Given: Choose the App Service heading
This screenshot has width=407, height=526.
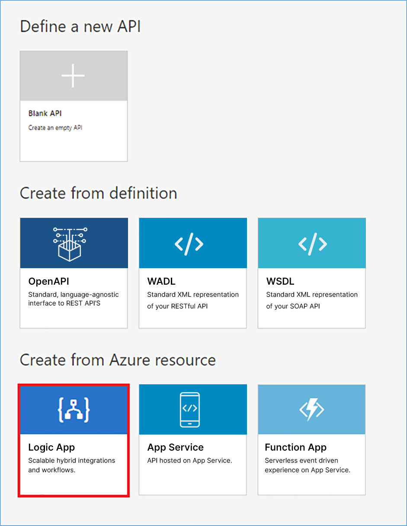Looking at the screenshot, I should point(175,447).
